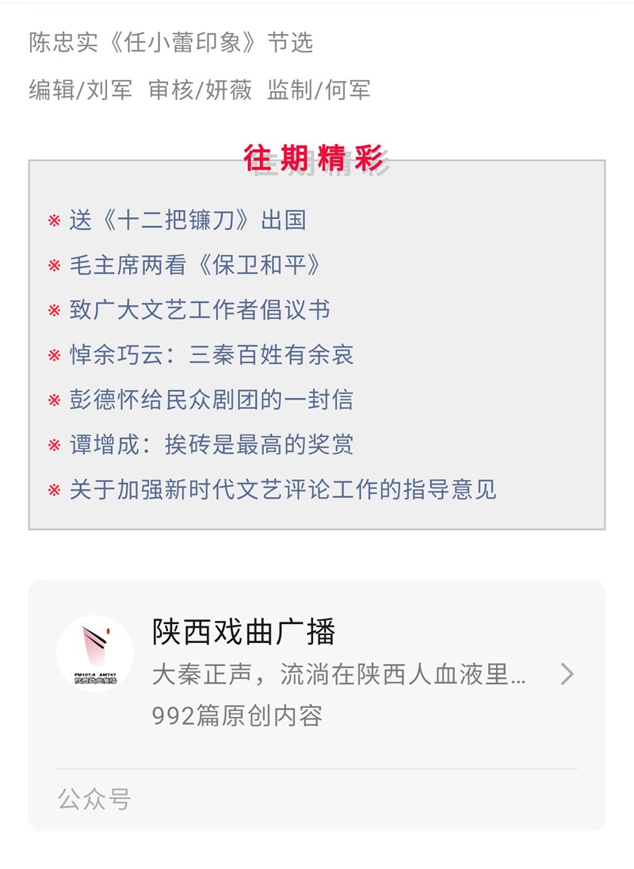This screenshot has height=869, width=634.
Task: Open the article 送《十二把镰刀》出国
Action: [188, 220]
